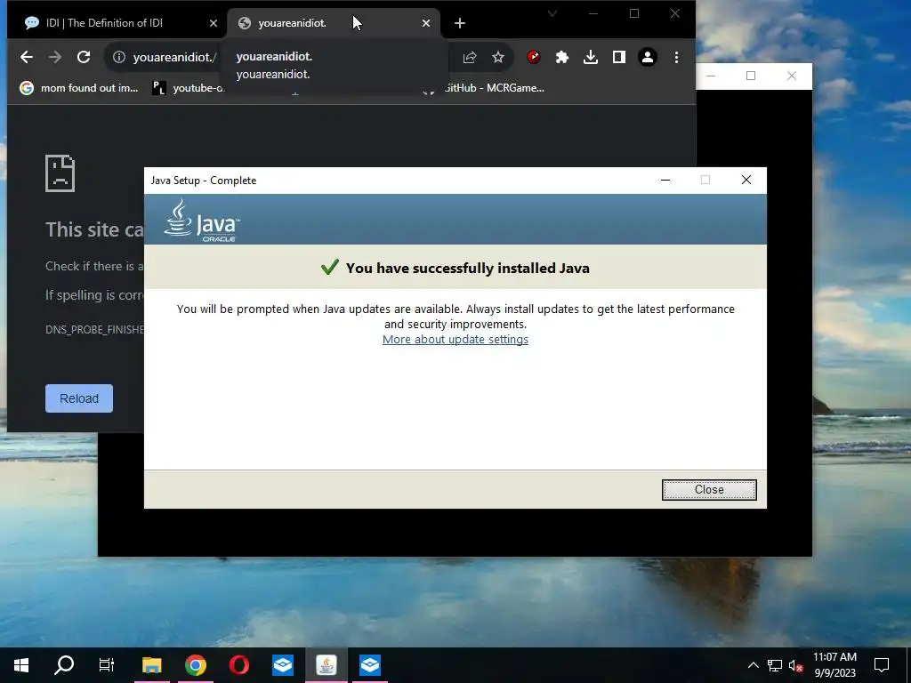This screenshot has height=683, width=911.
Task: Open File Explorer from taskbar
Action: pos(151,665)
